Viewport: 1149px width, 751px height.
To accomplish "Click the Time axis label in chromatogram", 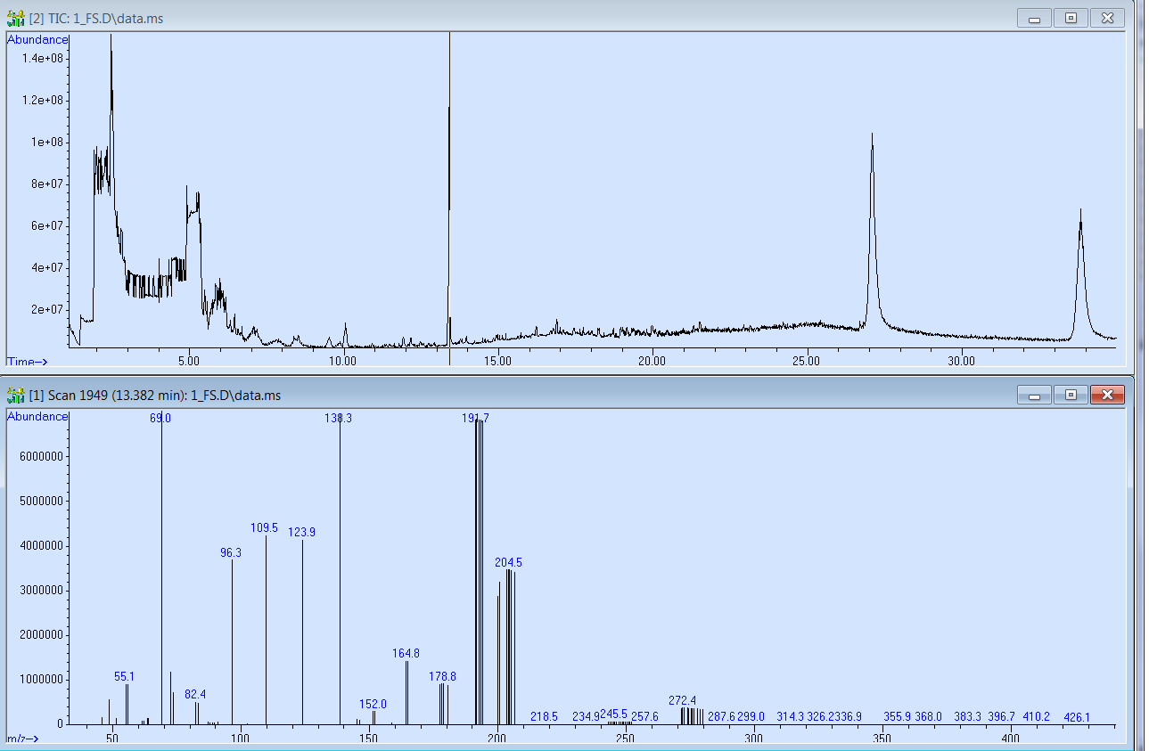I will tap(27, 362).
